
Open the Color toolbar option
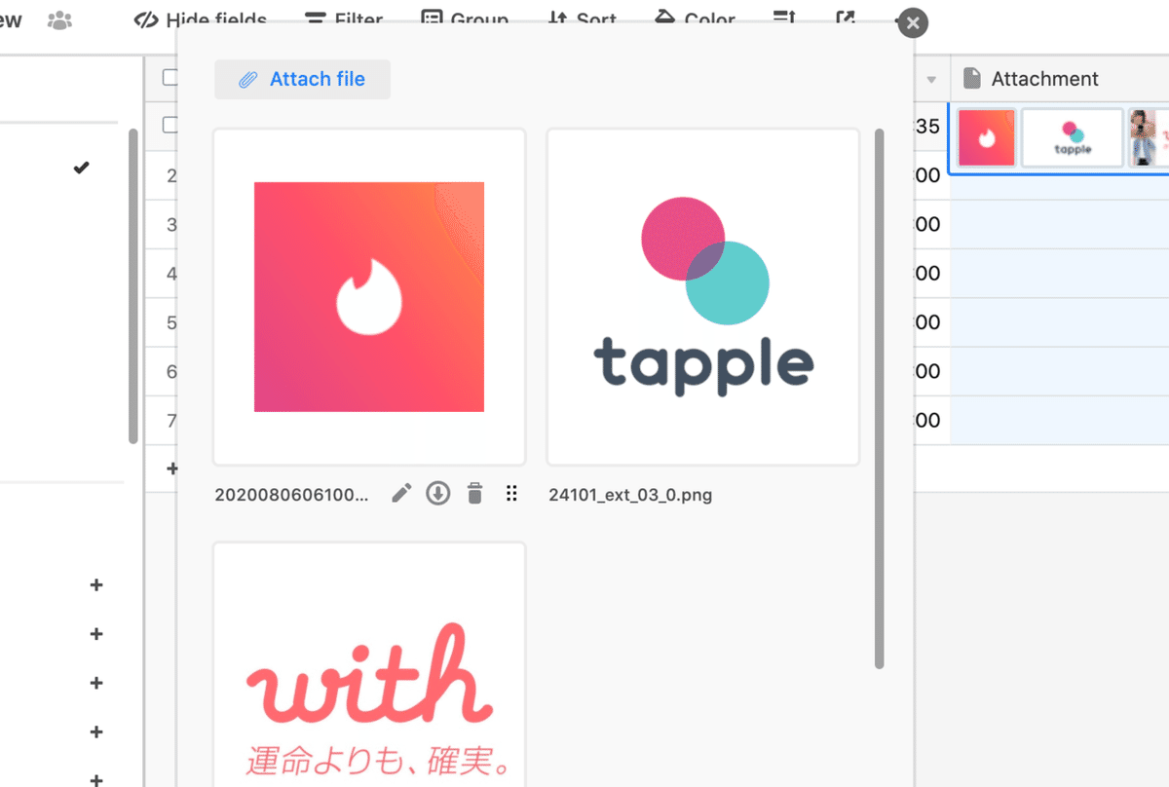pos(696,19)
